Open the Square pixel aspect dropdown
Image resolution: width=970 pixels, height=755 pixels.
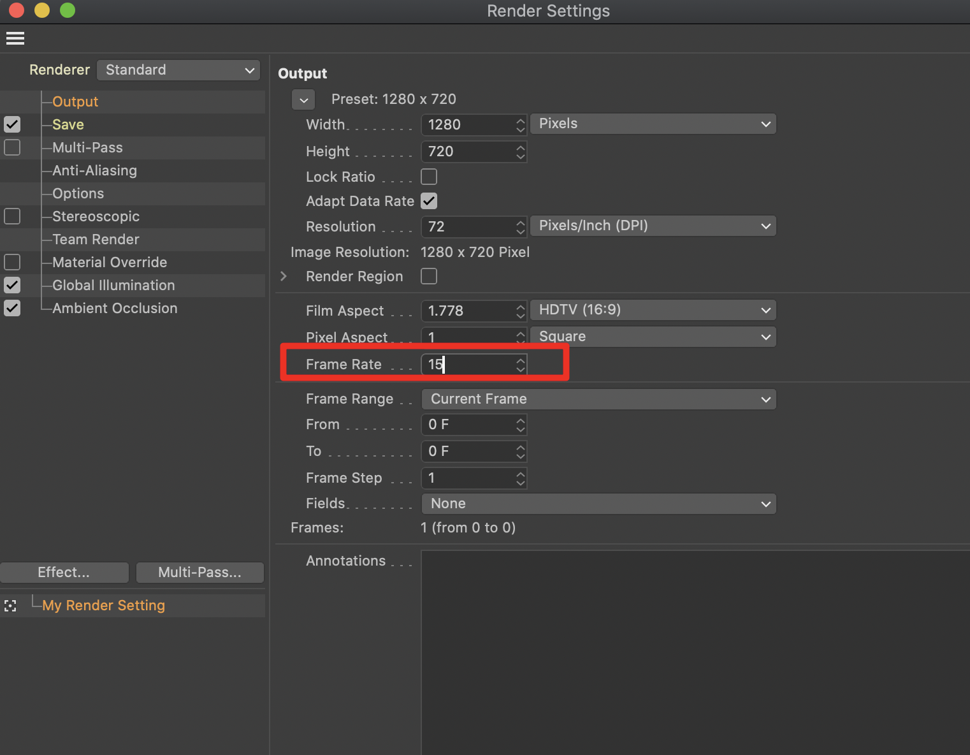tap(653, 337)
